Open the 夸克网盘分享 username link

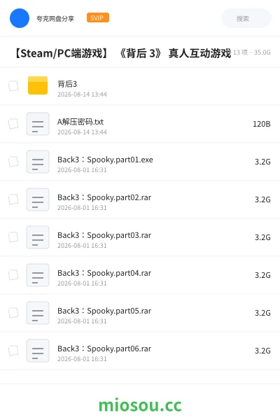click(x=55, y=18)
